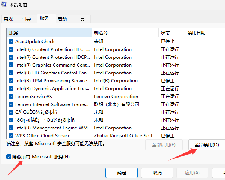The width and height of the screenshot is (225, 180).
Task: Click the 取消 button
Action: [x=157, y=173]
